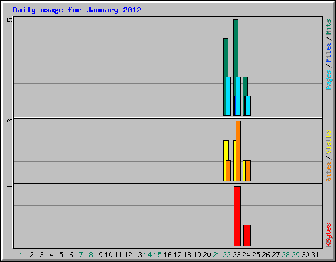
Task: Click day label '13' on the x-axis
Action: pyautogui.click(x=138, y=255)
